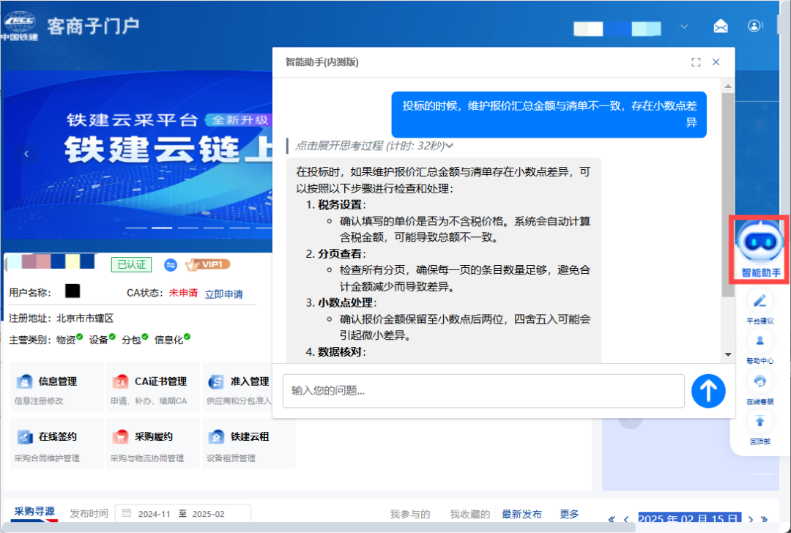The width and height of the screenshot is (791, 533).
Task: Open the 采购履约 procurement performance icon
Action: click(x=120, y=437)
